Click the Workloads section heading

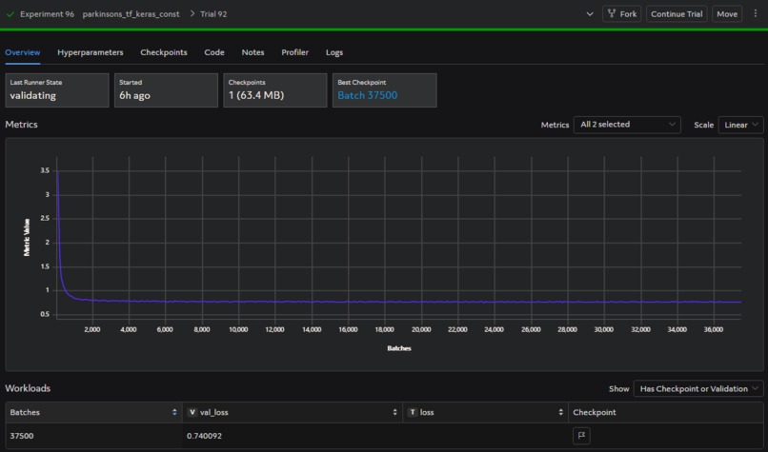point(28,388)
